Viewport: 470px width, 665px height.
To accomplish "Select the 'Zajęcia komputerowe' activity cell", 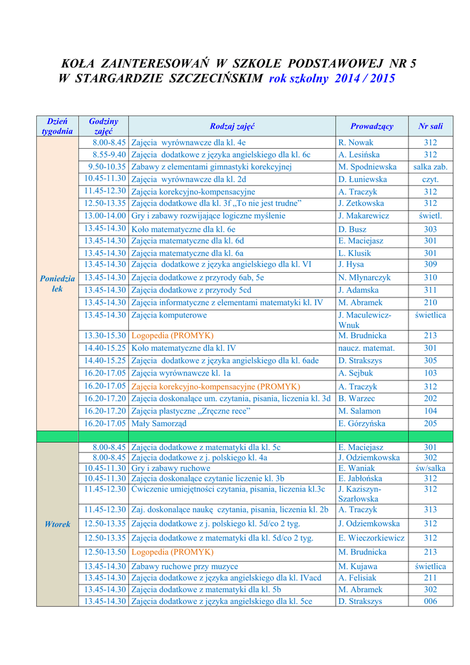I will click(169, 315).
